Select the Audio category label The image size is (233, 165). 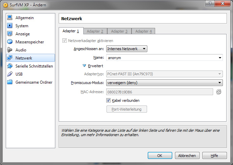point(21,50)
